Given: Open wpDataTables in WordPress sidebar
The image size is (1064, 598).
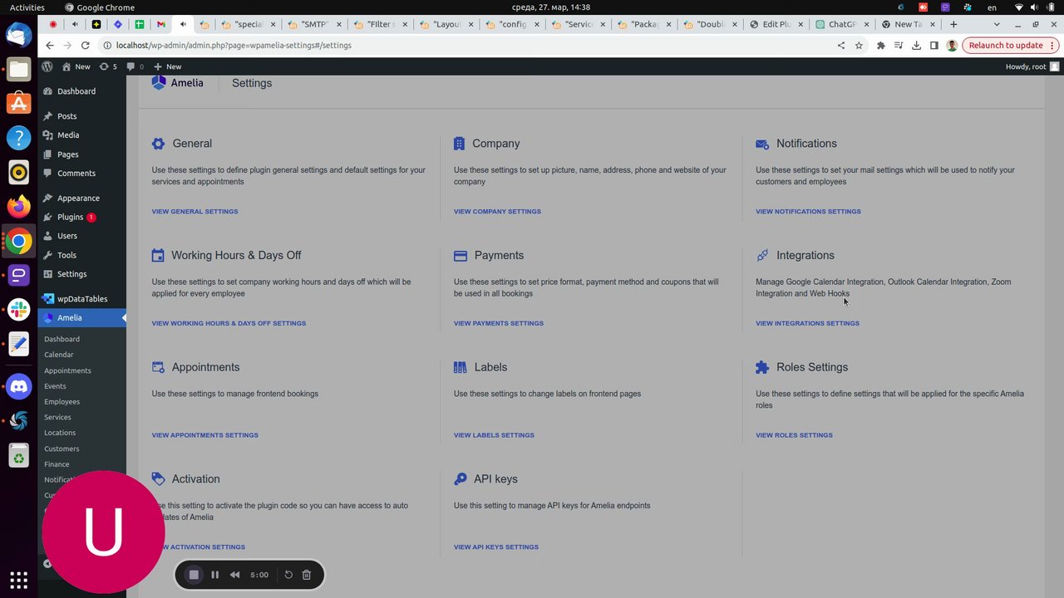Looking at the screenshot, I should (81, 299).
